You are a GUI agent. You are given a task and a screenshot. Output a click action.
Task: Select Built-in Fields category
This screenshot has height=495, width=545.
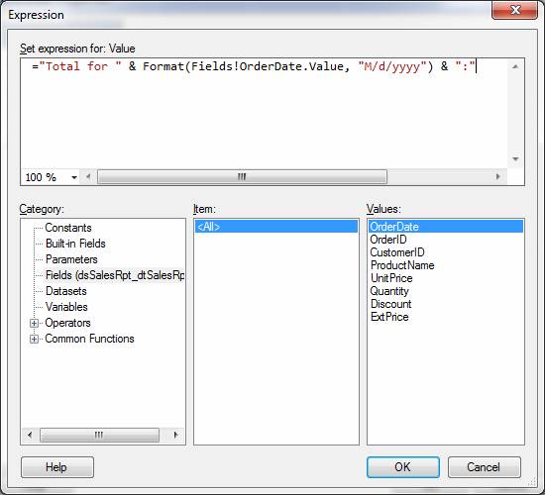pos(75,244)
